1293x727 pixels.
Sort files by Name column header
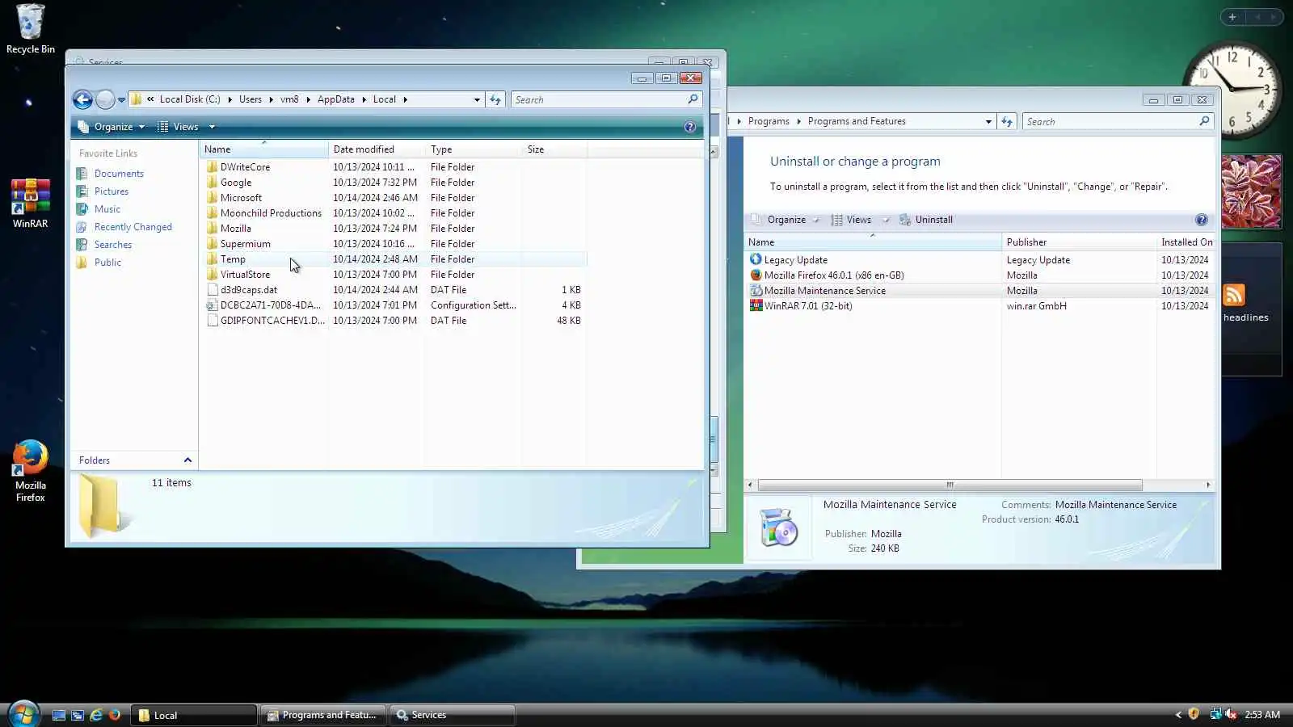click(x=263, y=149)
